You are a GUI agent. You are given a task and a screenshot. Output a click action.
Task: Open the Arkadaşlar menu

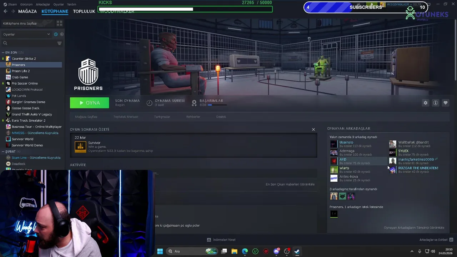point(43,4)
